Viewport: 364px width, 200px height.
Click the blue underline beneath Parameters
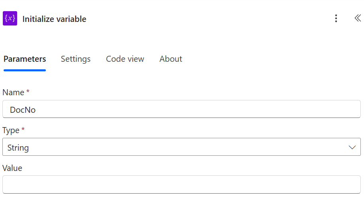(x=25, y=70)
